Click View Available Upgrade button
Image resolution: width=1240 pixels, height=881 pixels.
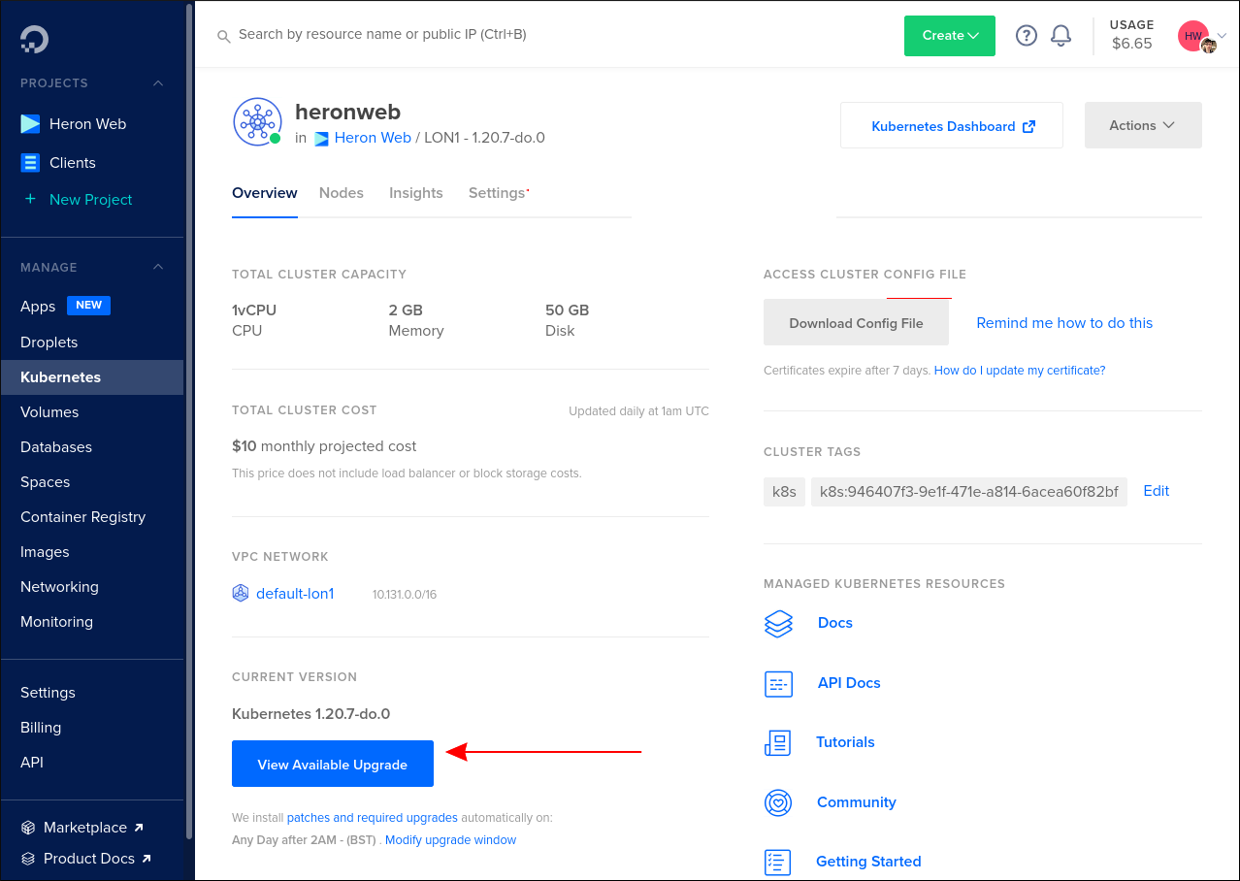tap(333, 764)
